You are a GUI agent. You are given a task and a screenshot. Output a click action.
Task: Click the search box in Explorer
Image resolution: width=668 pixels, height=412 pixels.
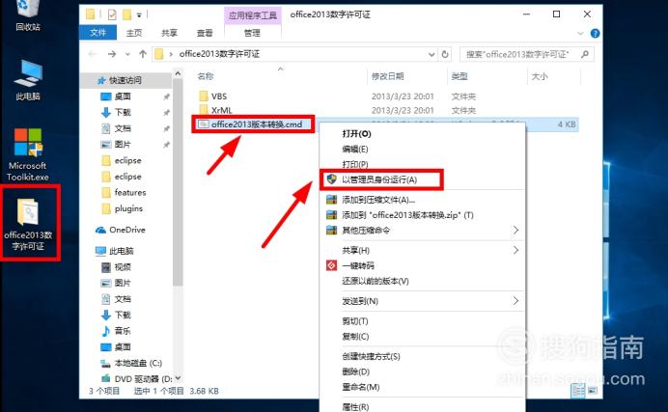(x=526, y=54)
